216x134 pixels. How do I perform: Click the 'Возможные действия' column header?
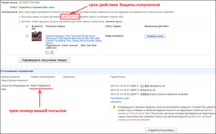(156, 26)
